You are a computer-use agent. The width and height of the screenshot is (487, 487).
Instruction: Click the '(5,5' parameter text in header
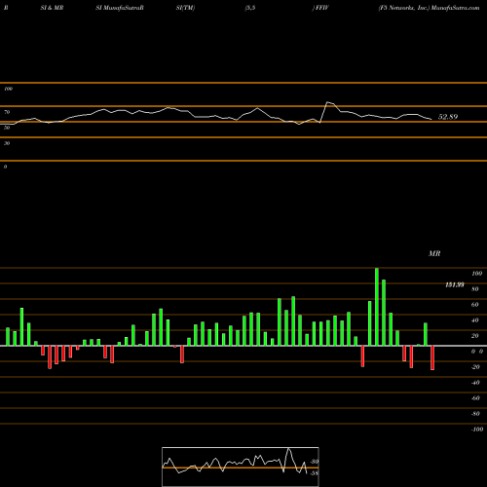tap(249, 8)
